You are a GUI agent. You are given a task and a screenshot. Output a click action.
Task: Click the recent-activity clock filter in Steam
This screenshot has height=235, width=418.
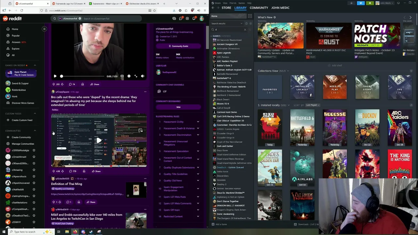[246, 23]
